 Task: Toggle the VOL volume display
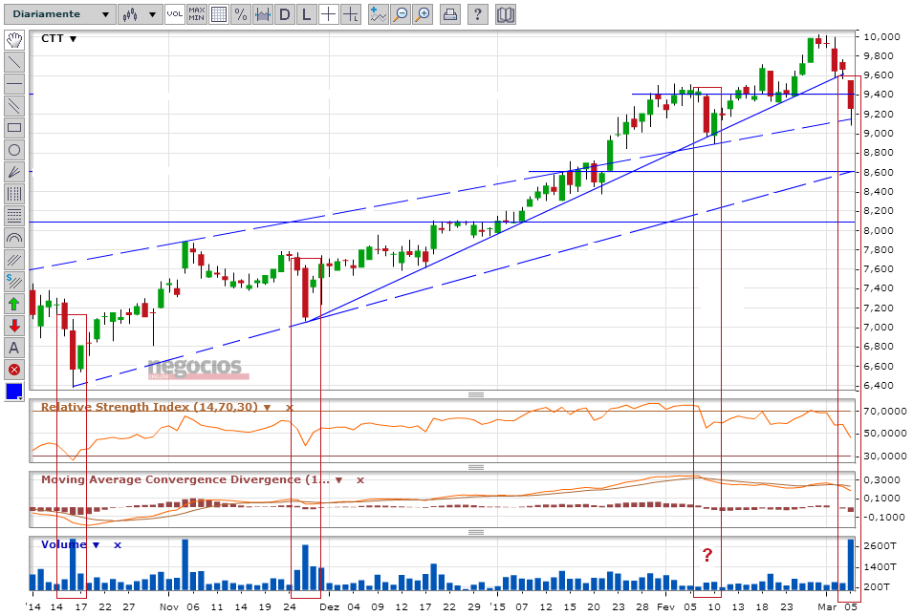pos(175,14)
